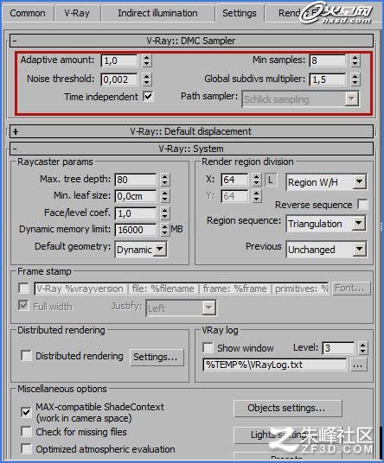
Task: Switch to the Common tab
Action: pyautogui.click(x=28, y=13)
